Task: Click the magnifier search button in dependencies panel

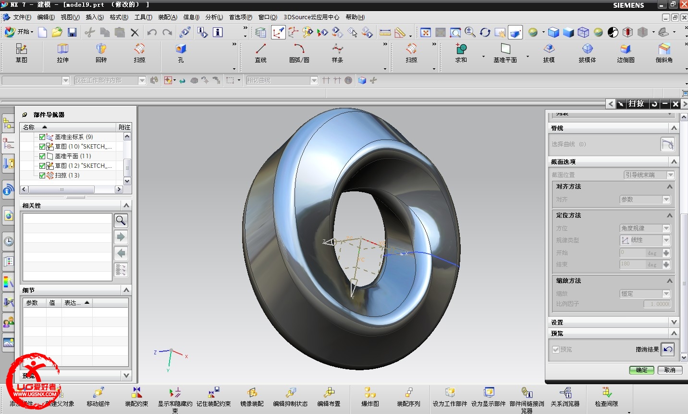Action: coord(121,221)
